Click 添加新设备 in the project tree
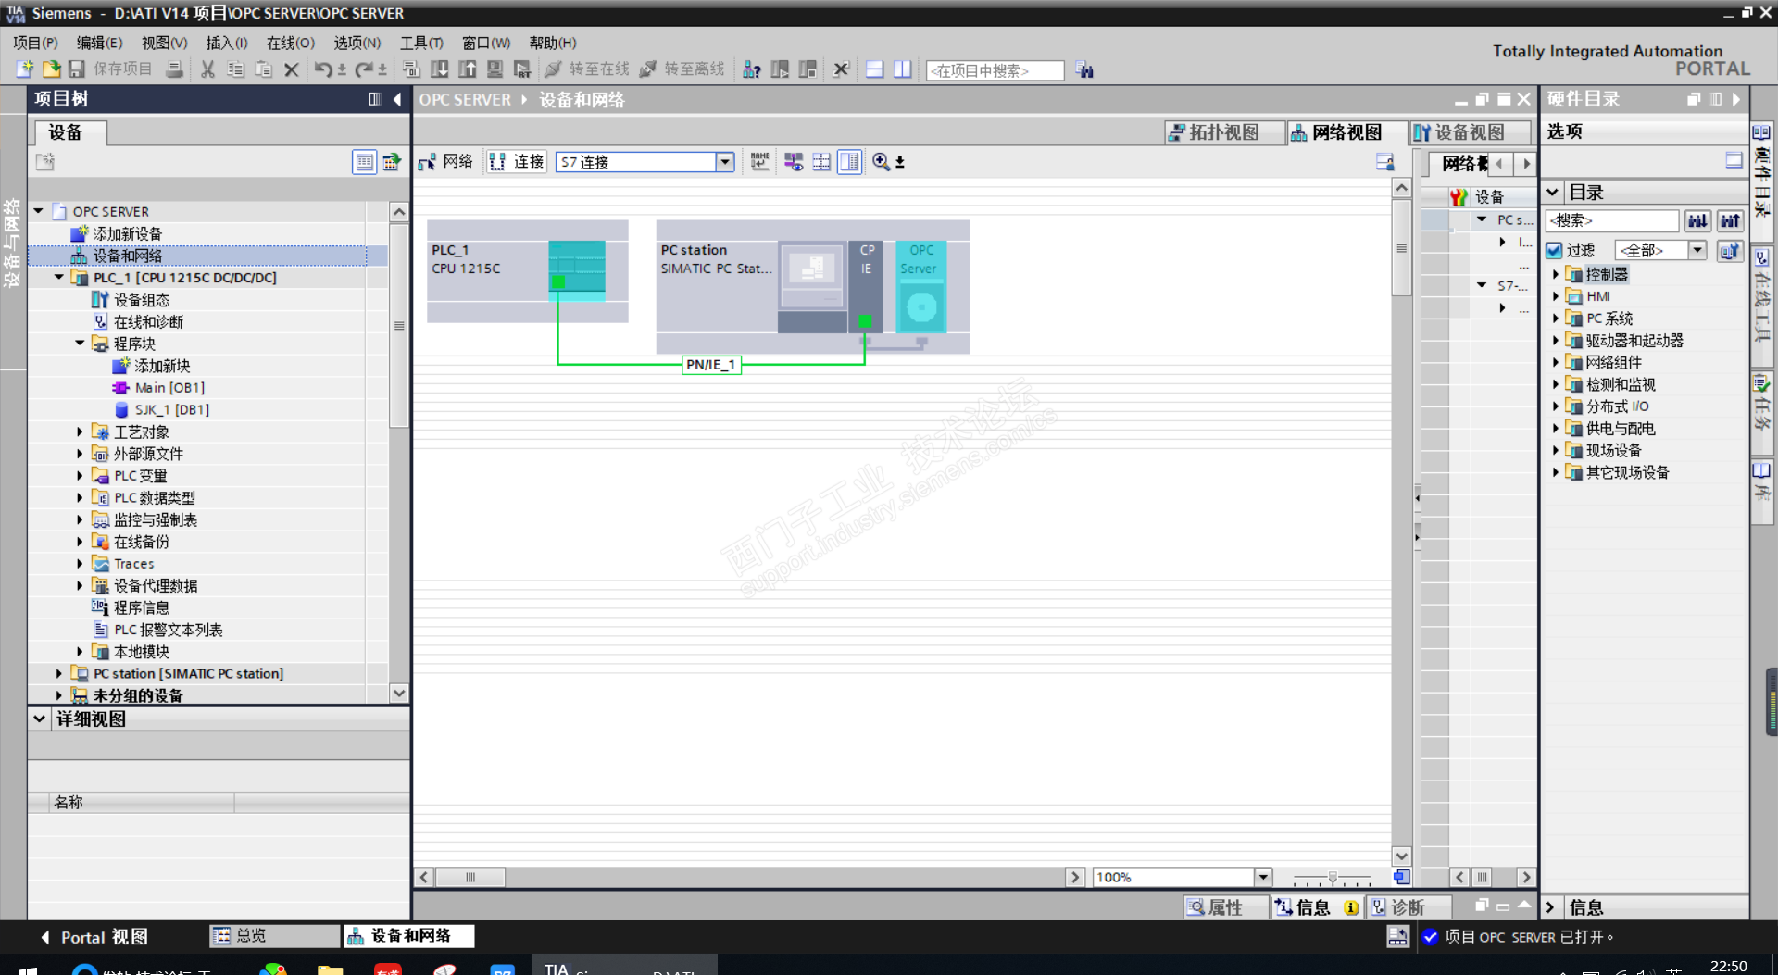This screenshot has height=975, width=1778. (x=127, y=233)
